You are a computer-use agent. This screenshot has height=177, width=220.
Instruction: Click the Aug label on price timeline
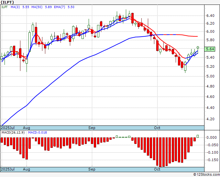tap(27, 128)
